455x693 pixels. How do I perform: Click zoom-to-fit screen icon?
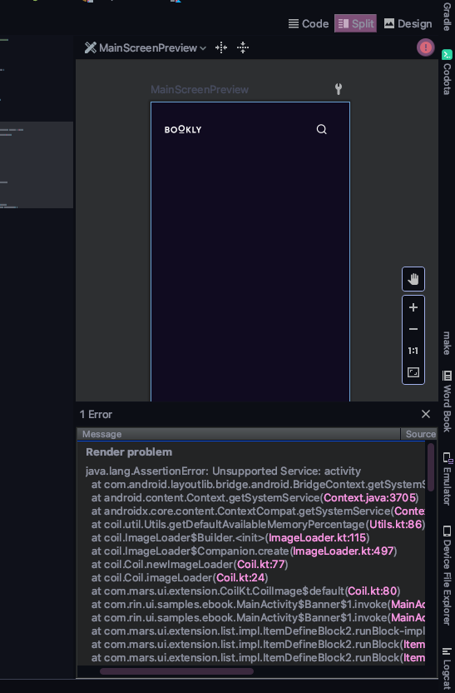tap(413, 372)
